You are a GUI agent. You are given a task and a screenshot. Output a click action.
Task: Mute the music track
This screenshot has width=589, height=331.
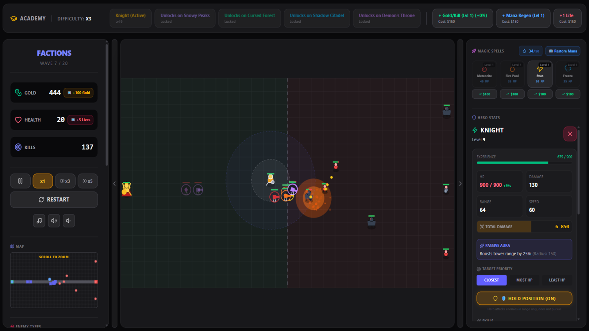(39, 220)
